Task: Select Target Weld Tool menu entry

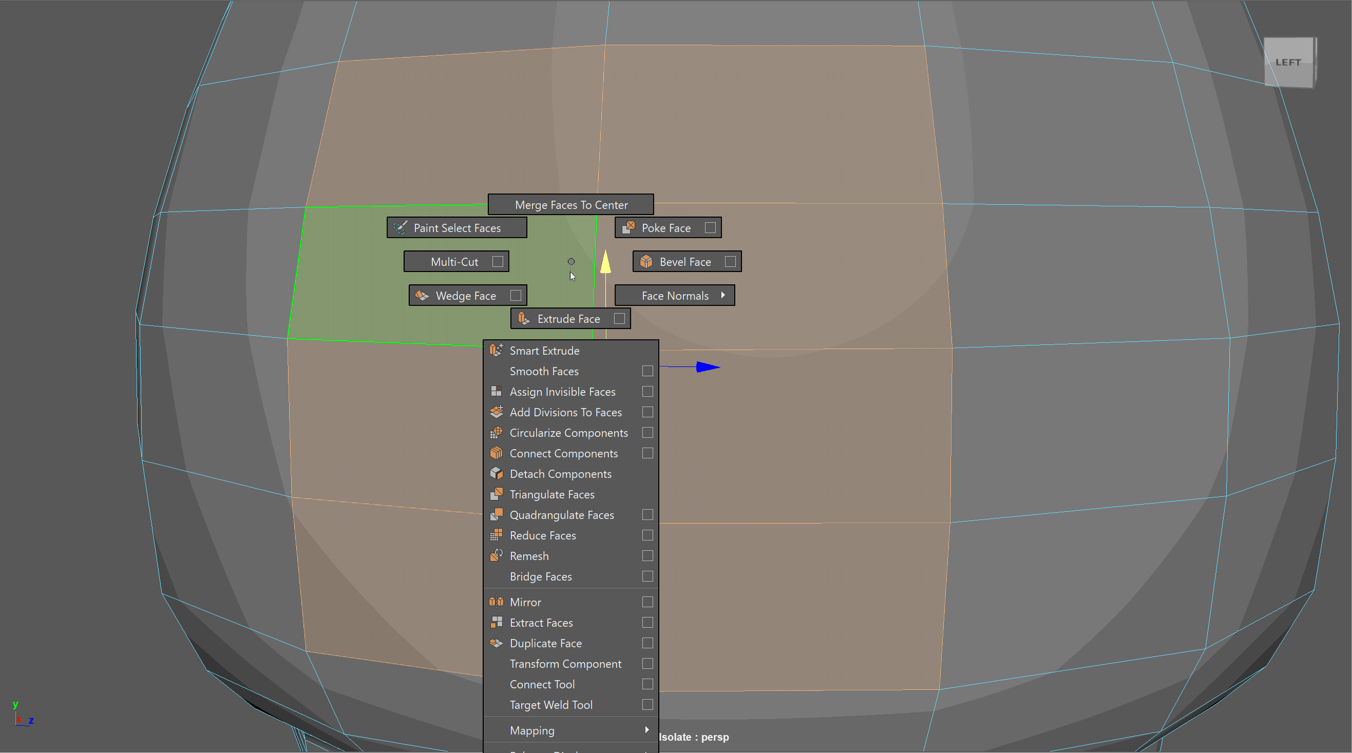Action: coord(550,705)
